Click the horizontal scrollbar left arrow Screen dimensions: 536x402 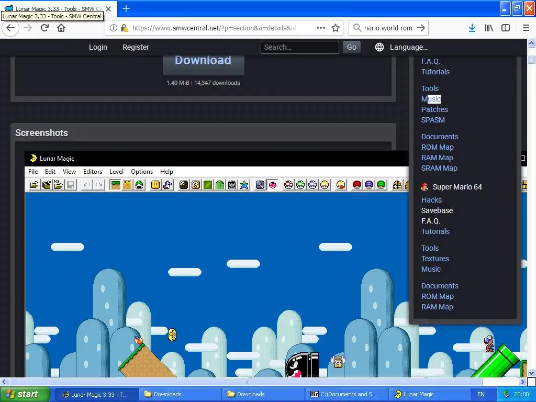pyautogui.click(x=4, y=382)
